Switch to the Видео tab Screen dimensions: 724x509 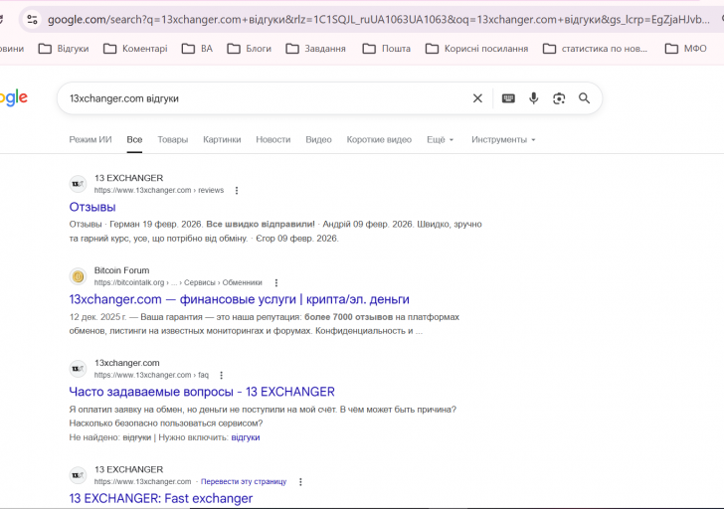pos(318,139)
